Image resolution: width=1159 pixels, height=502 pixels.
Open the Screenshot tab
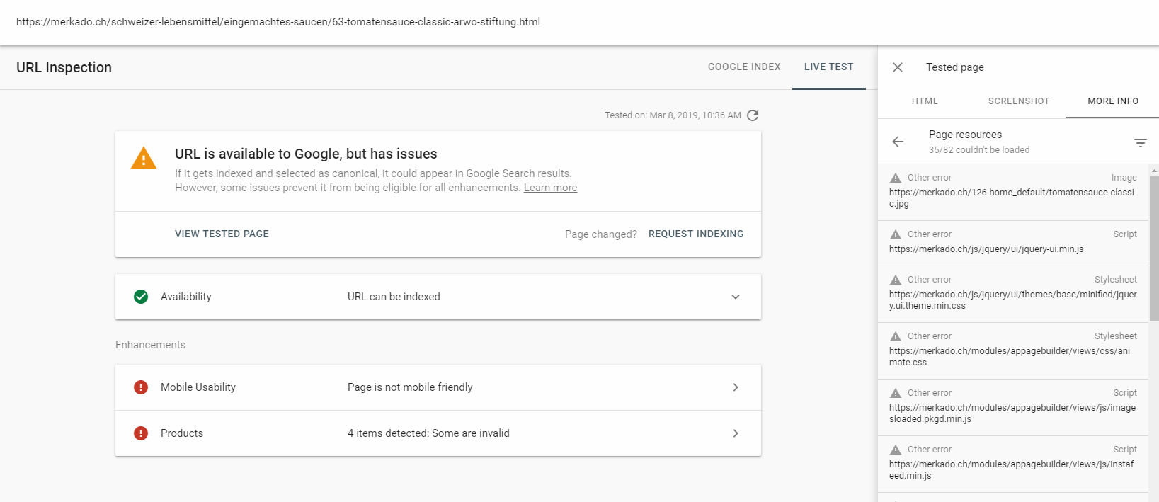click(x=1019, y=101)
